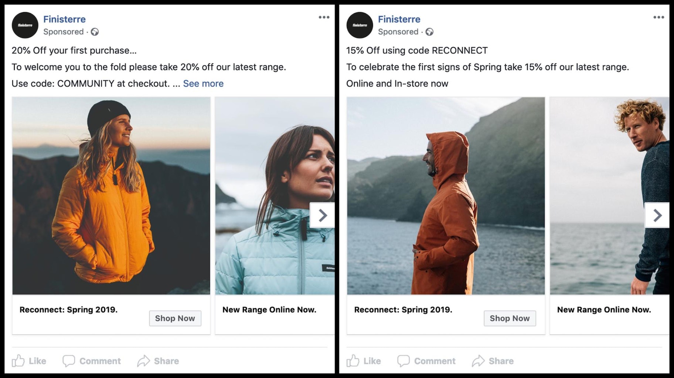674x378 pixels.
Task: Click the globe icon beside right Sponsored label
Action: pyautogui.click(x=430, y=32)
